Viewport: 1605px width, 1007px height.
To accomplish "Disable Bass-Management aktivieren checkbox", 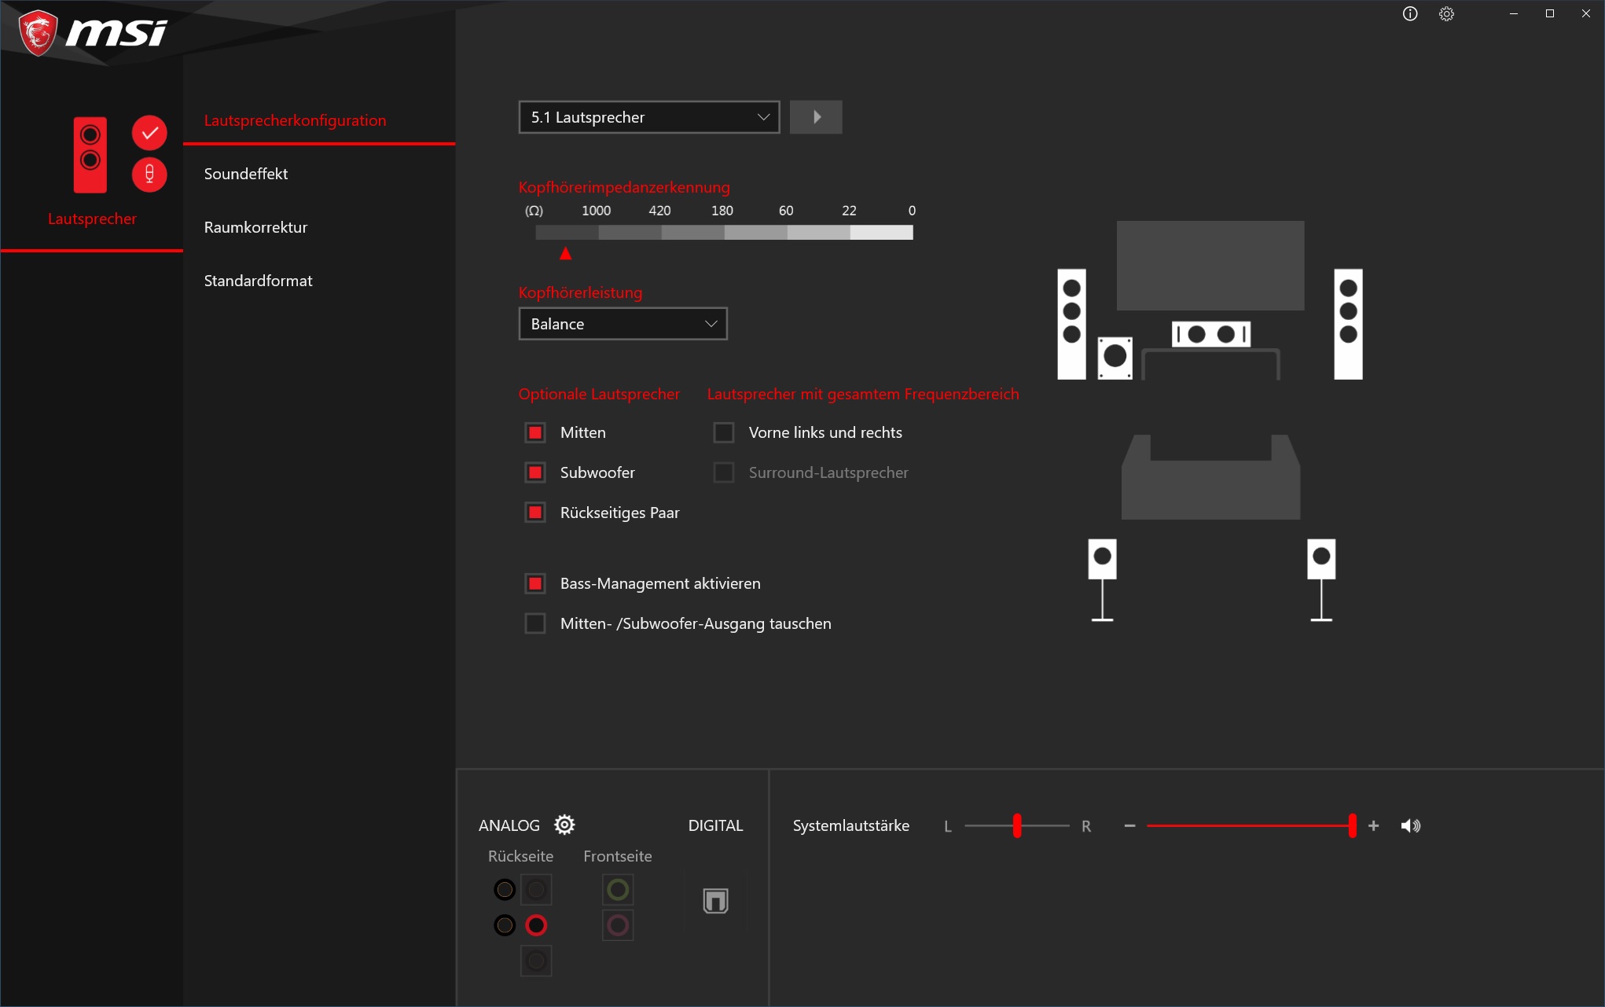I will point(535,583).
